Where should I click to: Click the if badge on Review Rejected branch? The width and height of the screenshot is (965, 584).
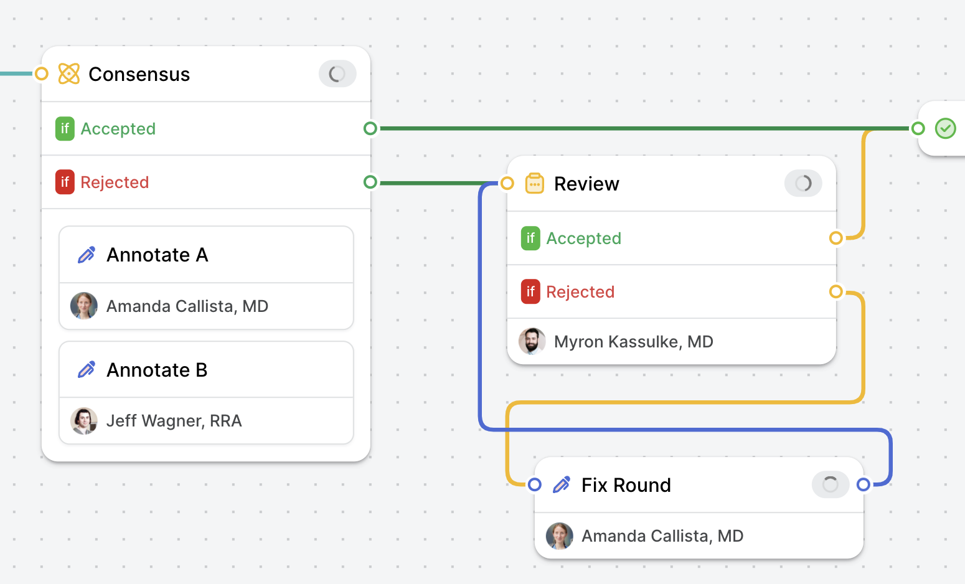point(530,291)
